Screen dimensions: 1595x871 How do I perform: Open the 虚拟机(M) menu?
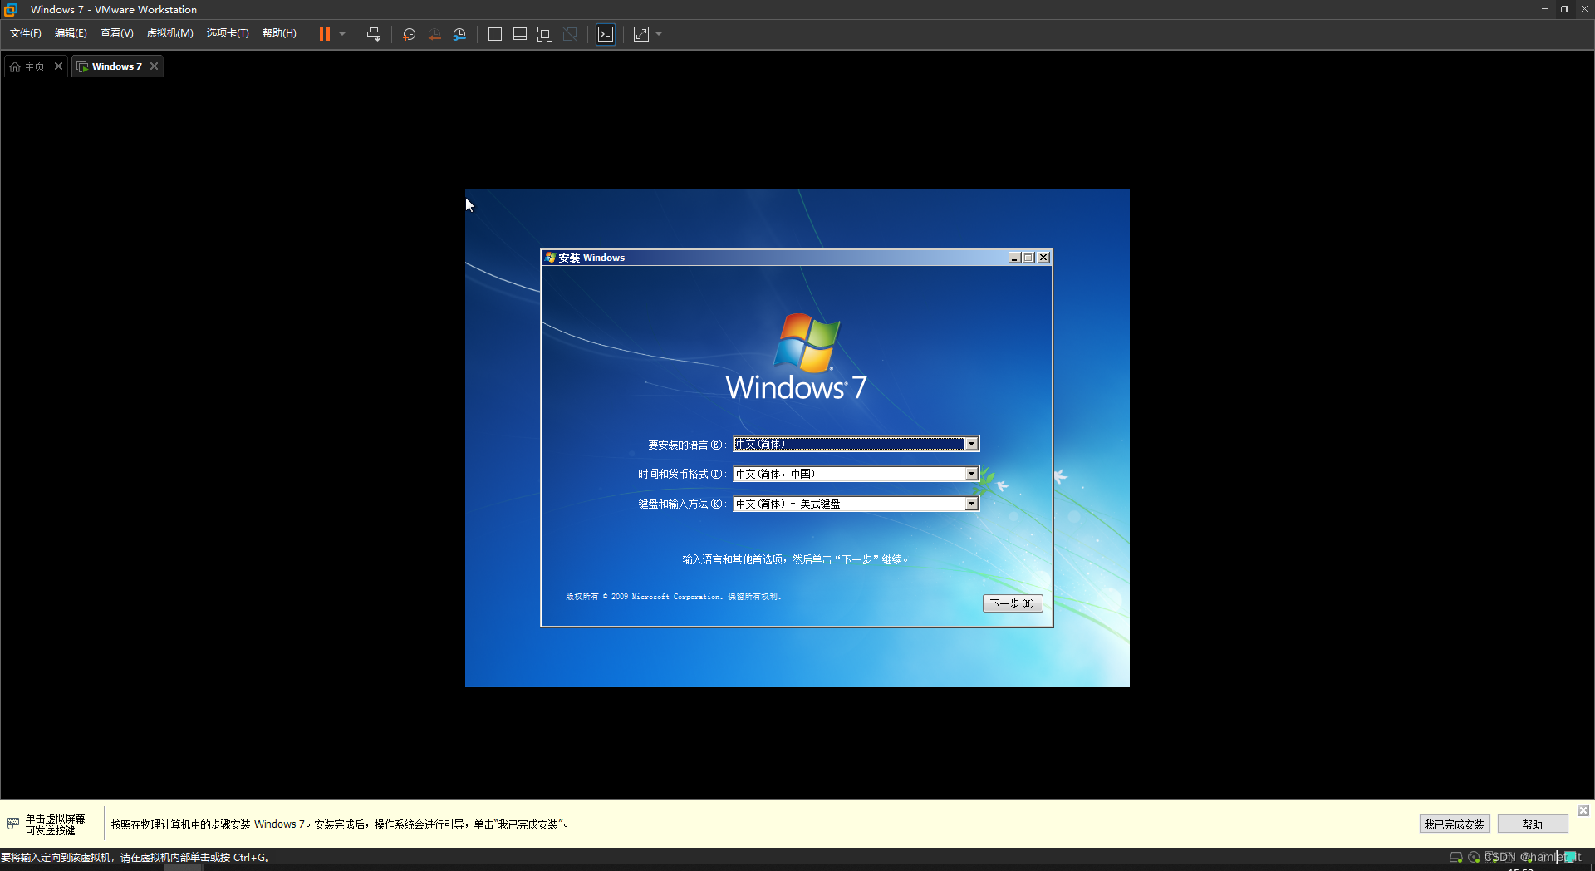tap(169, 33)
